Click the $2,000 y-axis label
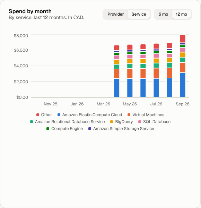201x208 pixels. [21, 81]
